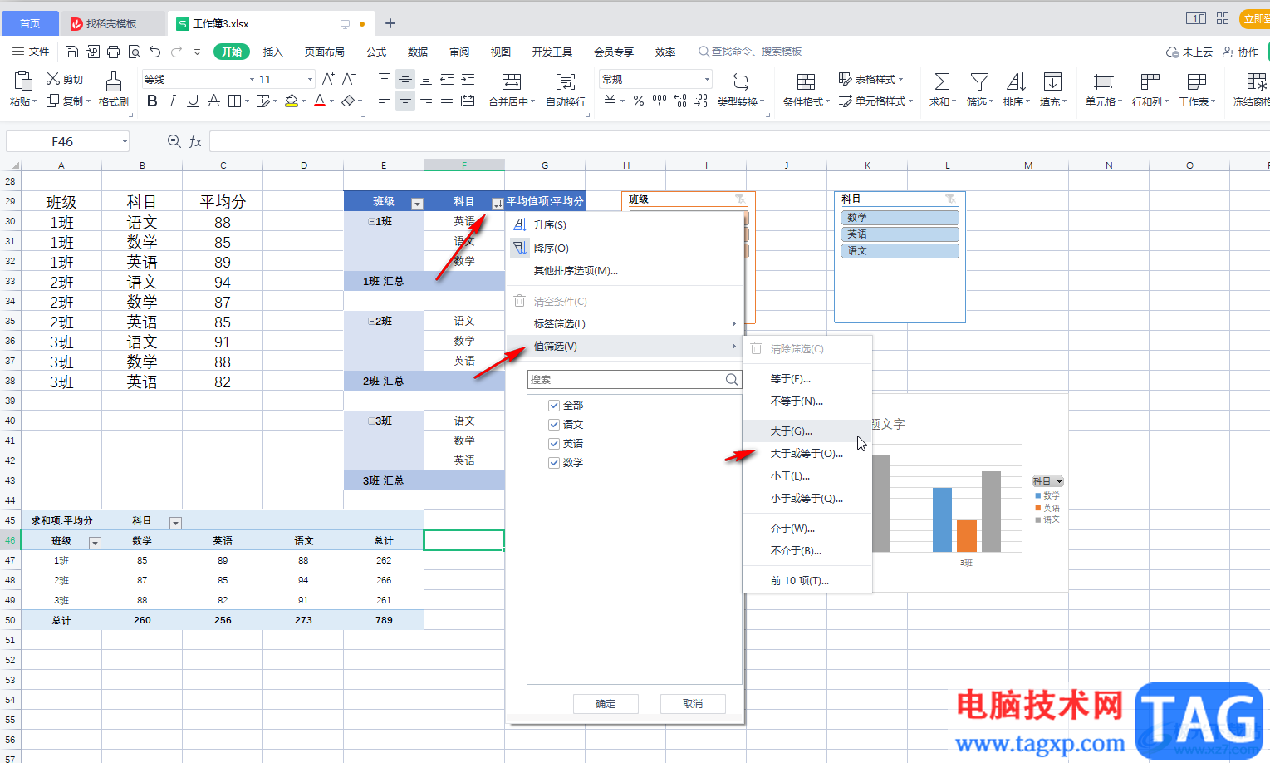Click the Fill (填充) icon
The image size is (1270, 763).
click(x=1052, y=81)
